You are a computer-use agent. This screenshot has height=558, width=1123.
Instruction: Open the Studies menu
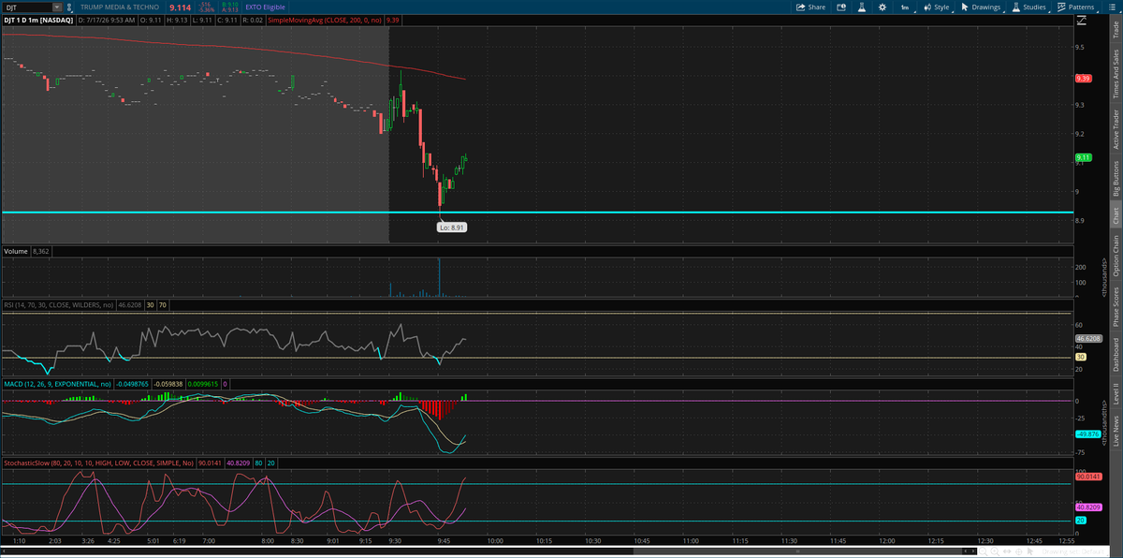1029,7
